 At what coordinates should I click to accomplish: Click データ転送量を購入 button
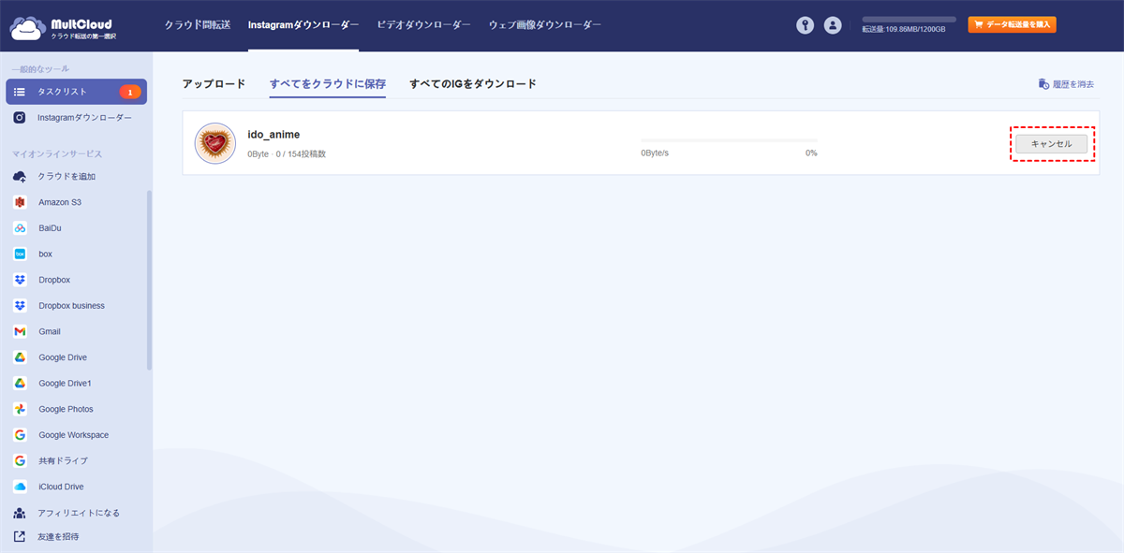coord(1013,25)
